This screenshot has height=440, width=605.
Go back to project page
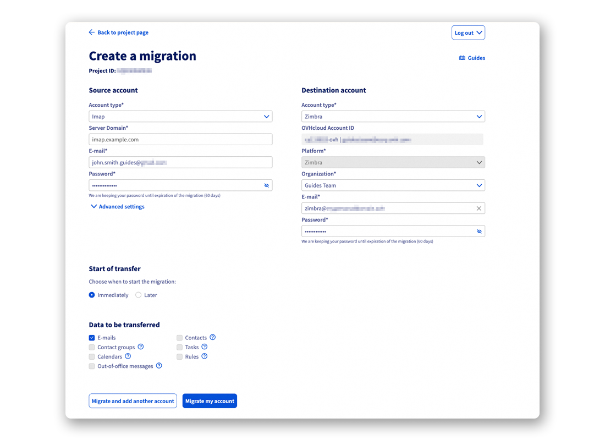119,32
